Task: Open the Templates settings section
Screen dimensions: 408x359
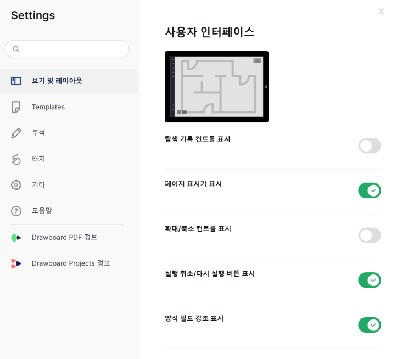Action: click(48, 107)
